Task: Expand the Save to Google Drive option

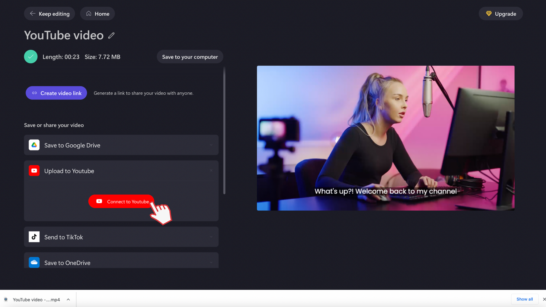Action: pyautogui.click(x=211, y=145)
